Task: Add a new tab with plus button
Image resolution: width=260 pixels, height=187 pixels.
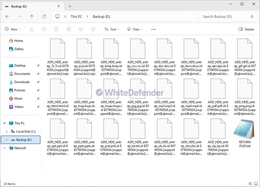Action: 70,6
